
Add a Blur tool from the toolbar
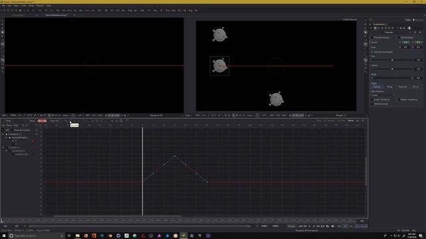99,11
